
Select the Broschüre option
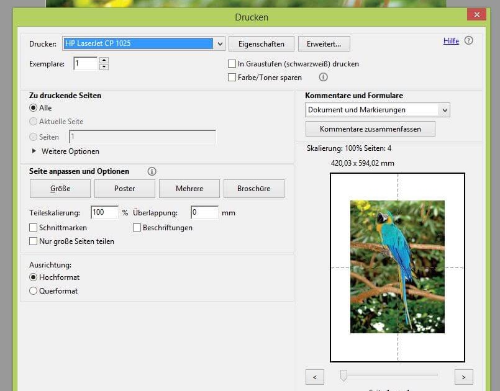(x=254, y=189)
